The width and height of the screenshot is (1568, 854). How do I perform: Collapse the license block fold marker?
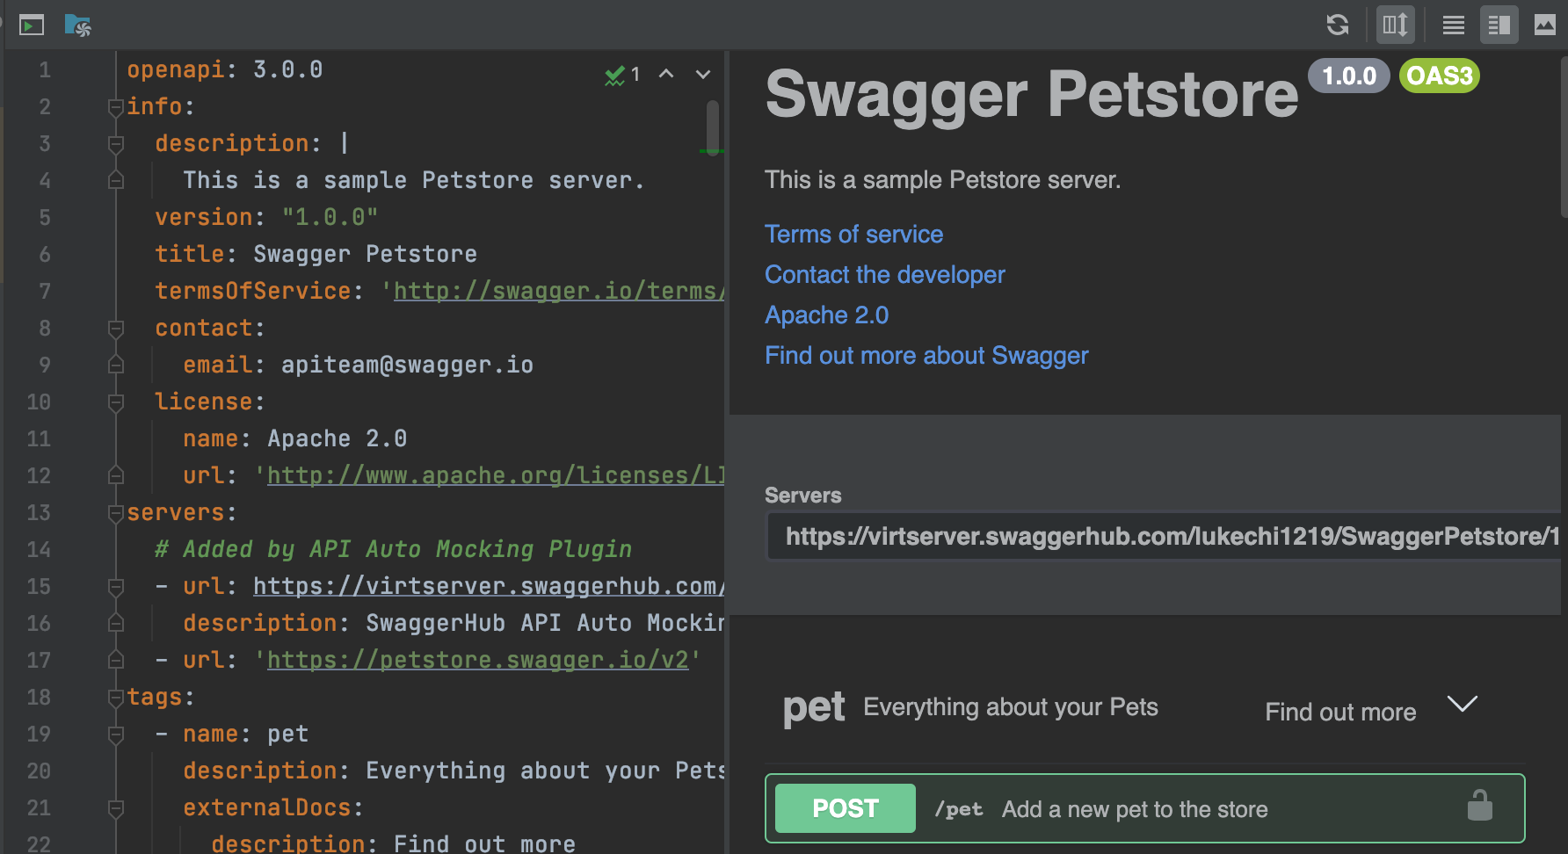pos(115,402)
